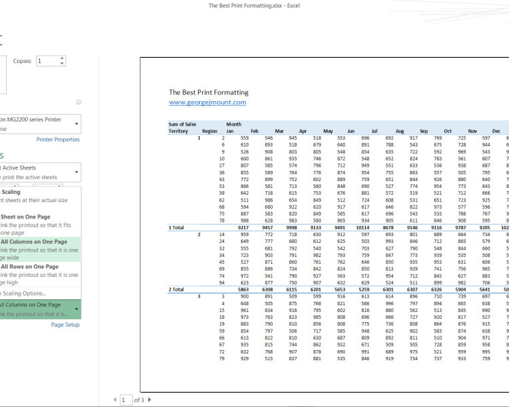This screenshot has width=509, height=407.
Task: Open Printer Properties link
Action: [58, 140]
